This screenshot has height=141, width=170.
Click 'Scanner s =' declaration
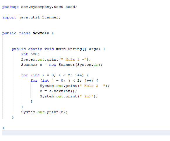[34, 65]
